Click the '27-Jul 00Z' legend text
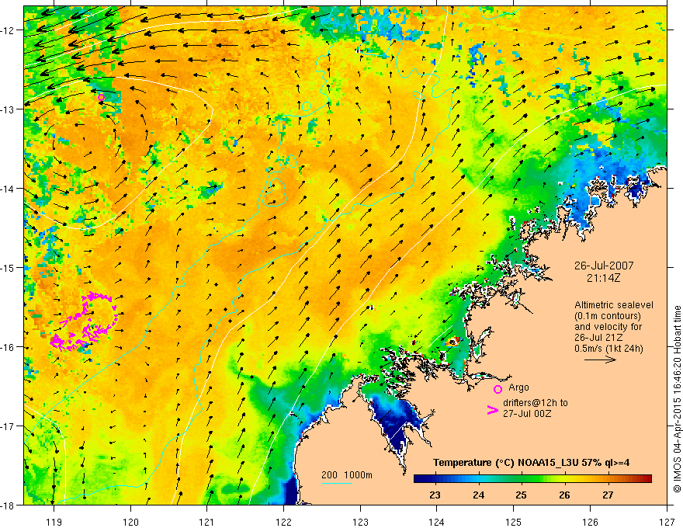Screen dimensions: 683x528 tap(527, 413)
